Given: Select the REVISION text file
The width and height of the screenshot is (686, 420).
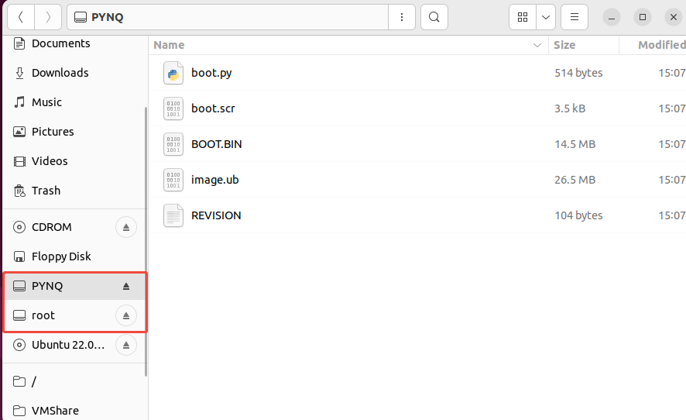Looking at the screenshot, I should (x=216, y=215).
